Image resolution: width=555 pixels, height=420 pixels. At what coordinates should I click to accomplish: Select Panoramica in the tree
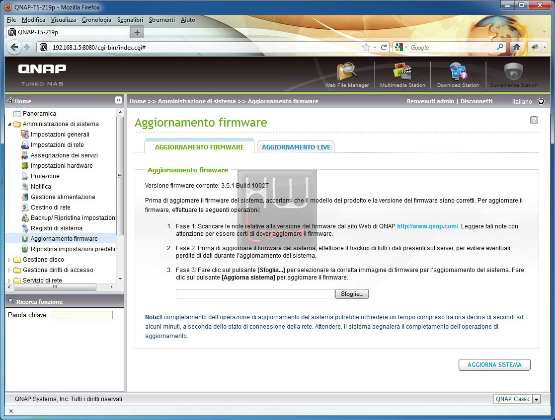[39, 114]
